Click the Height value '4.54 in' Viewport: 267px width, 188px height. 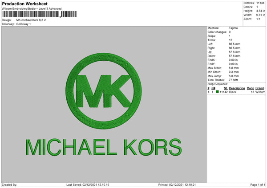tap(260, 11)
